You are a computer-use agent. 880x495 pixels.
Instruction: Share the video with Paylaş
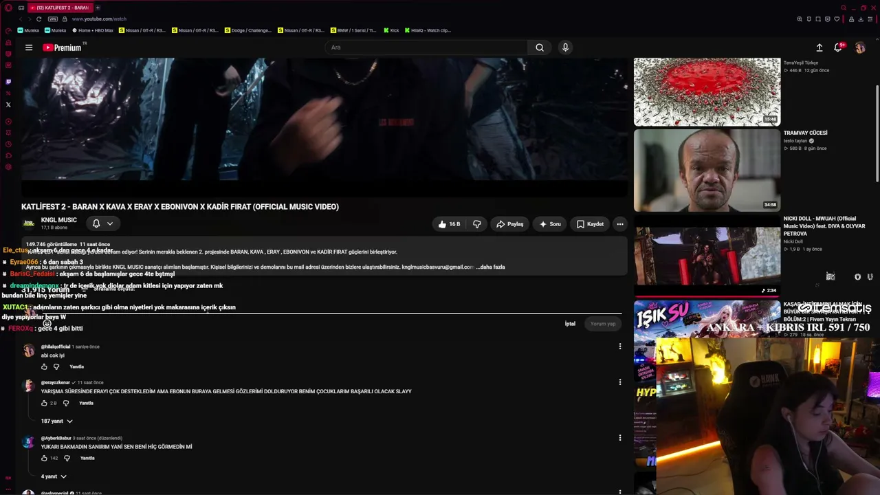pos(509,224)
